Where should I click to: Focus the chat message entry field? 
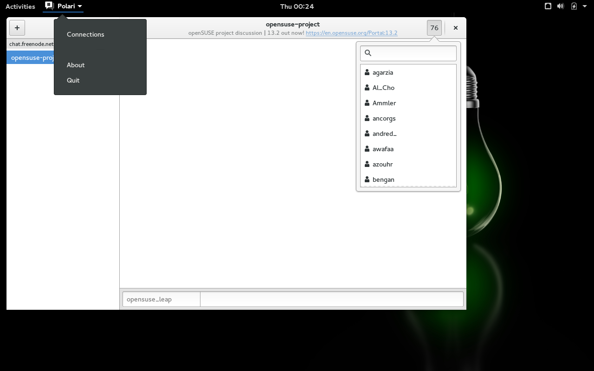point(331,299)
